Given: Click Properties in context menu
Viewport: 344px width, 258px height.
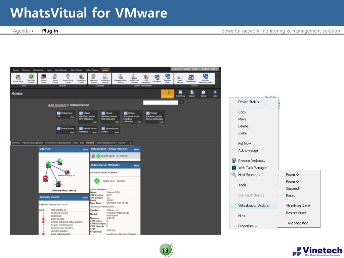Looking at the screenshot, I should pos(248,226).
